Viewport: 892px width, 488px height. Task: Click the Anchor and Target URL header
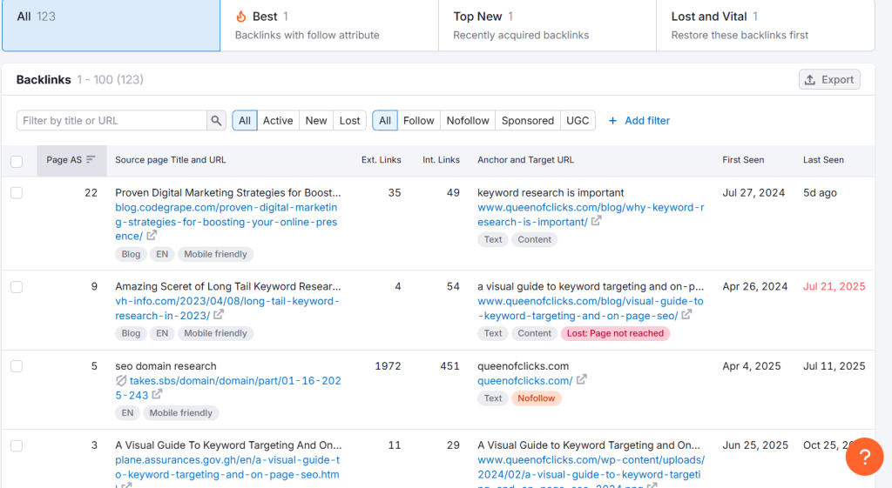525,160
